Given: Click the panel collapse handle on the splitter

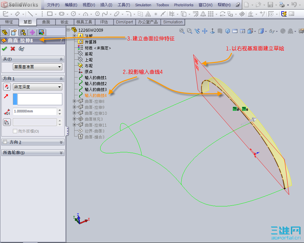Looking at the screenshot, I should tap(67, 131).
